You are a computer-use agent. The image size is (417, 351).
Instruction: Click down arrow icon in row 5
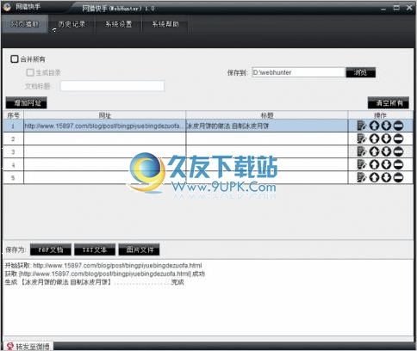click(386, 177)
